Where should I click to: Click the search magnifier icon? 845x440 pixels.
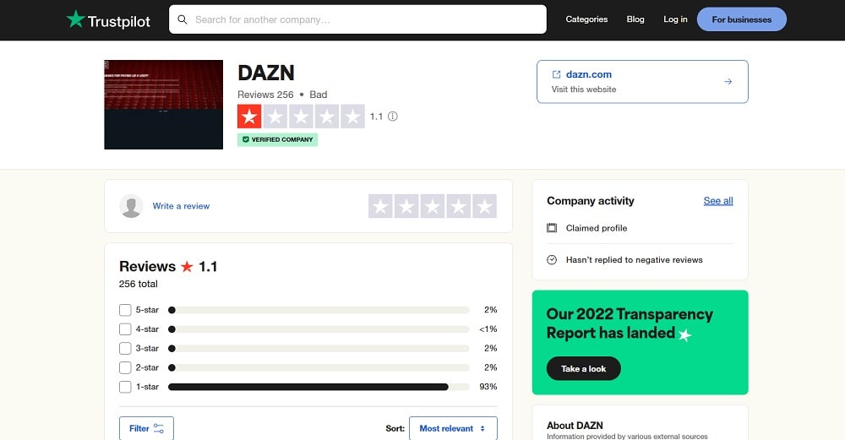coord(183,19)
